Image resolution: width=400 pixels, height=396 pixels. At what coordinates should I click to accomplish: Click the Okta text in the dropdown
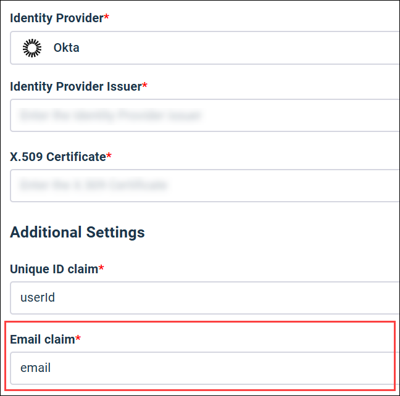click(x=66, y=47)
